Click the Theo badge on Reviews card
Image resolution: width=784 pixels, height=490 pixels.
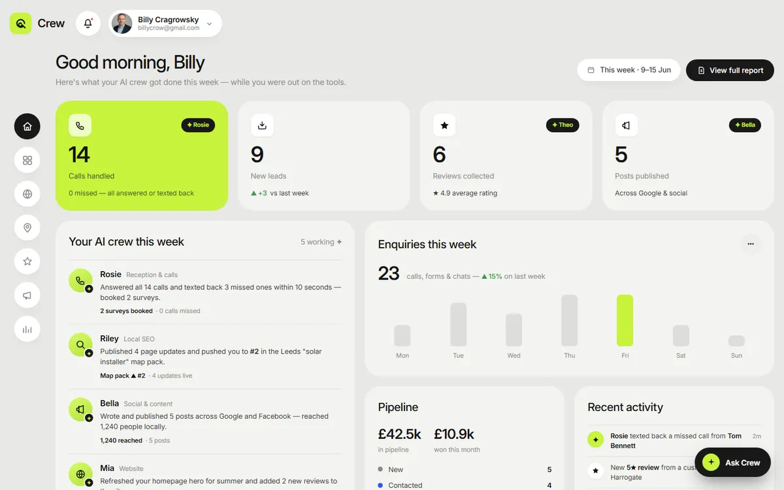(563, 125)
